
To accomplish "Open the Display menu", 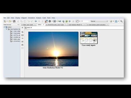I will click(18, 18).
